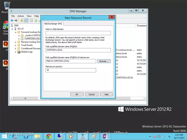187x140 pixels.
Task: Click the Help button in dialog
Action: tap(106, 94)
